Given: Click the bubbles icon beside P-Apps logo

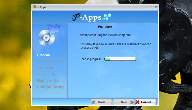Looking at the screenshot, I should (x=107, y=17).
